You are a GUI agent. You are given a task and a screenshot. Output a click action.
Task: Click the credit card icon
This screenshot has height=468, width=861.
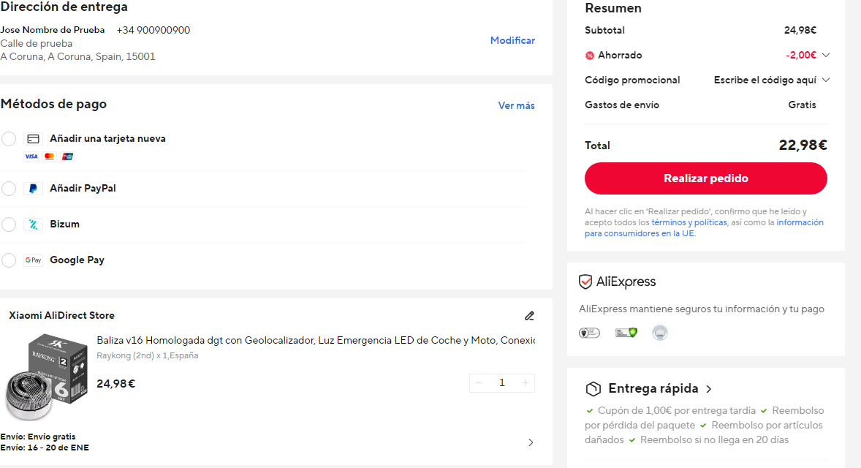coord(34,139)
